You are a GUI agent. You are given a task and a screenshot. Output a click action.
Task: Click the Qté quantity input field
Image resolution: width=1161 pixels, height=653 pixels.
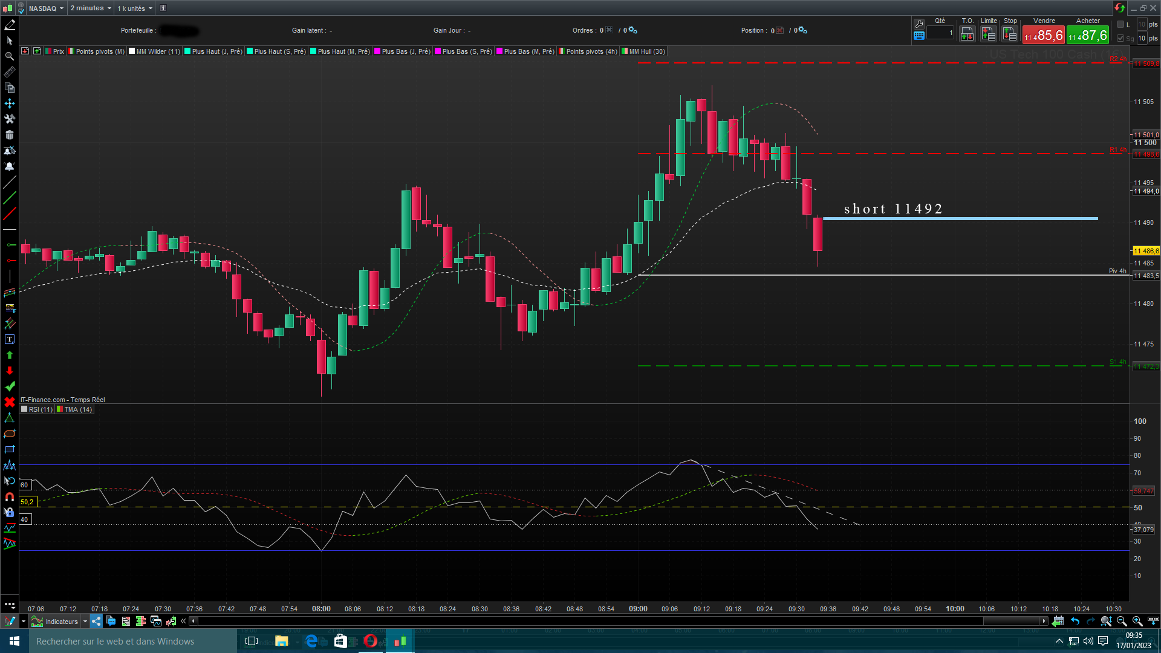pos(940,33)
